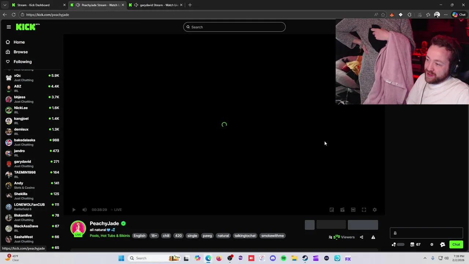Click the locked chat message input
469x264 pixels.
426,233
